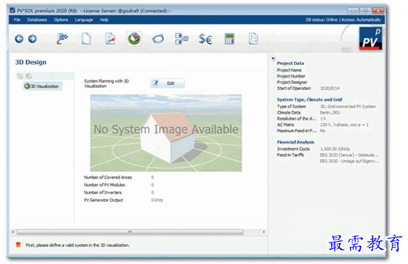Open the Welcome runner icon in toolbar
This screenshot has width=408, height=264.
point(62,39)
